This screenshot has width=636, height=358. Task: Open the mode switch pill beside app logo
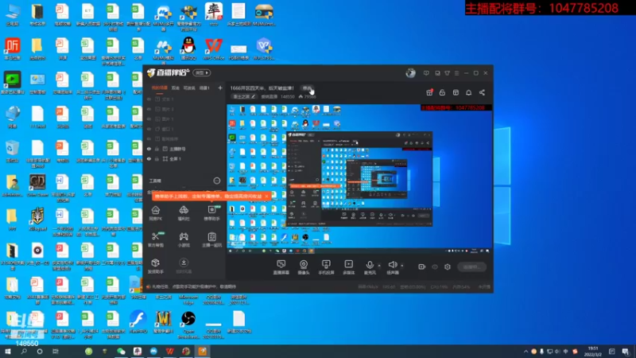(x=202, y=73)
